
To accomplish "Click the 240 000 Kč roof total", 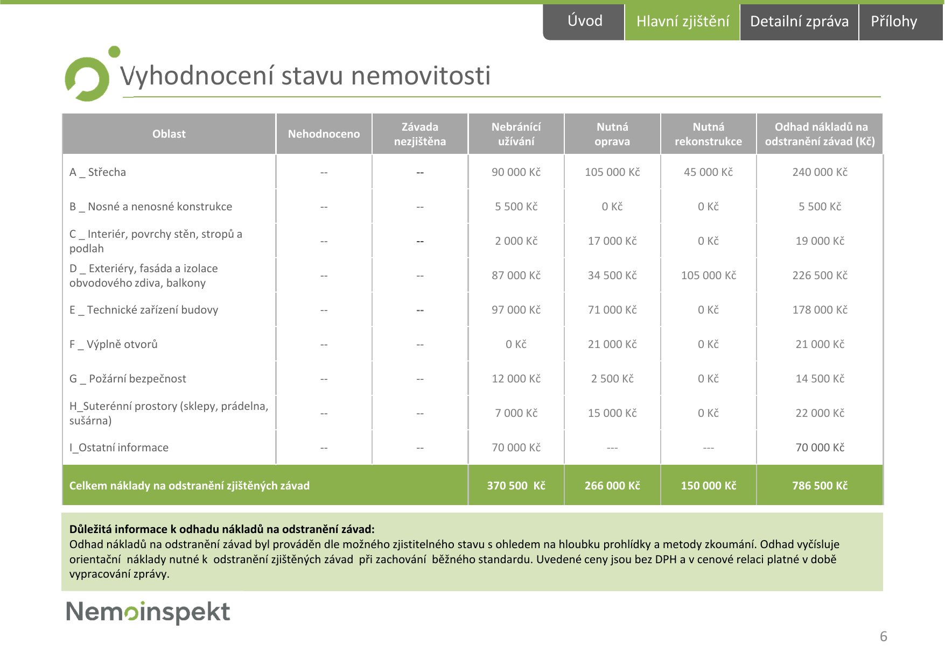I will 820,172.
